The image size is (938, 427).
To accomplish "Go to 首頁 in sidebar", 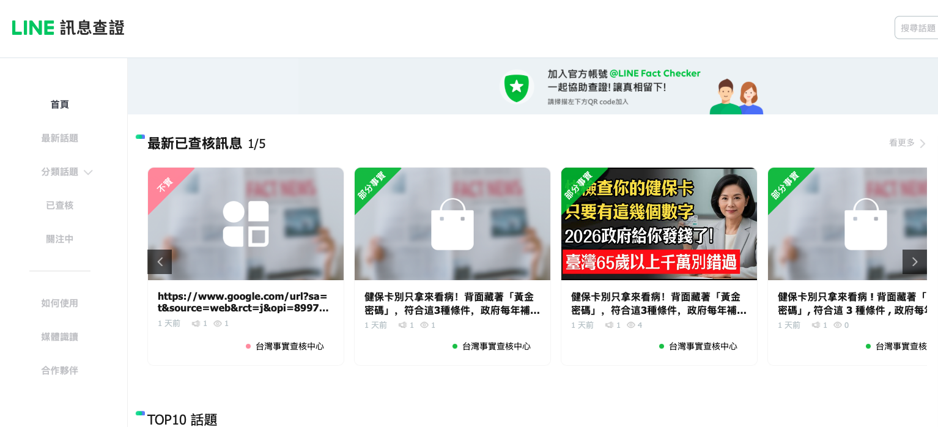I will pyautogui.click(x=60, y=105).
